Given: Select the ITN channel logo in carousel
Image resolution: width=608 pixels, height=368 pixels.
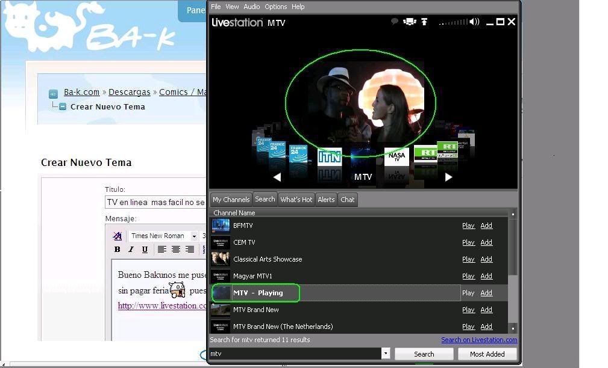Looking at the screenshot, I should [x=330, y=157].
